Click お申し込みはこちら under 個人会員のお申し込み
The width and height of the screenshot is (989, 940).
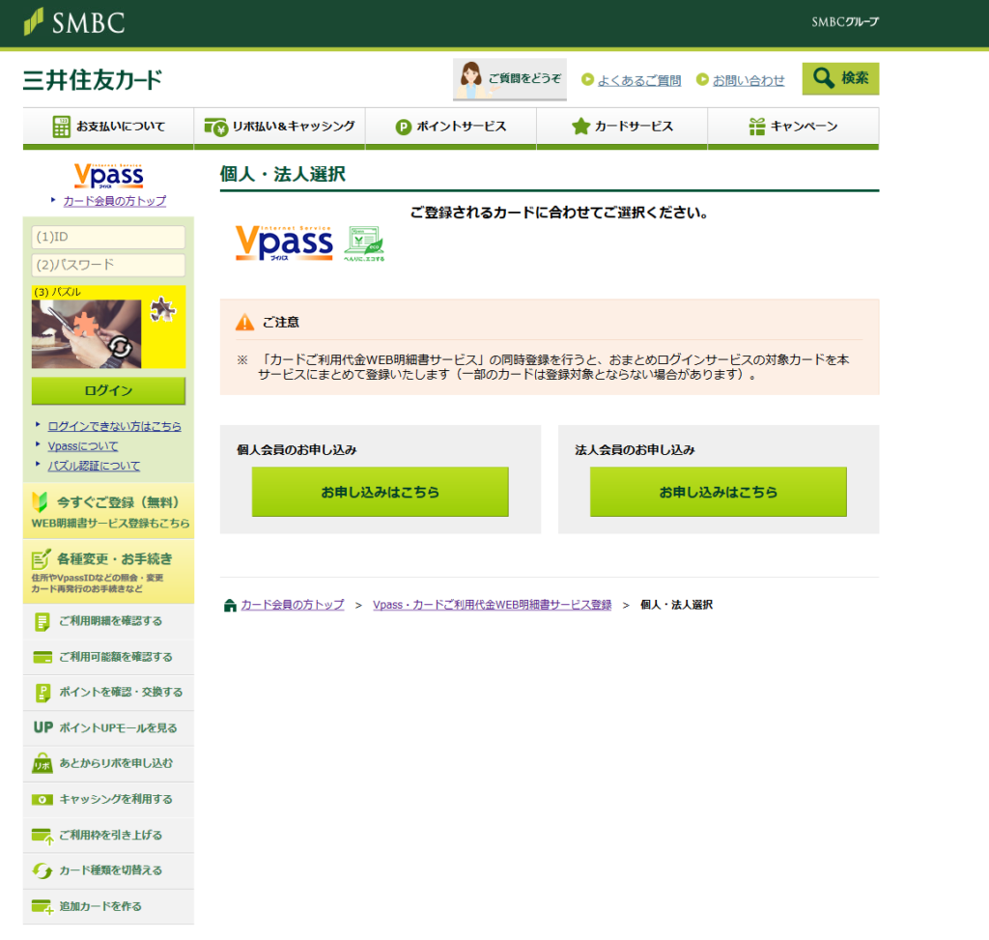[380, 492]
